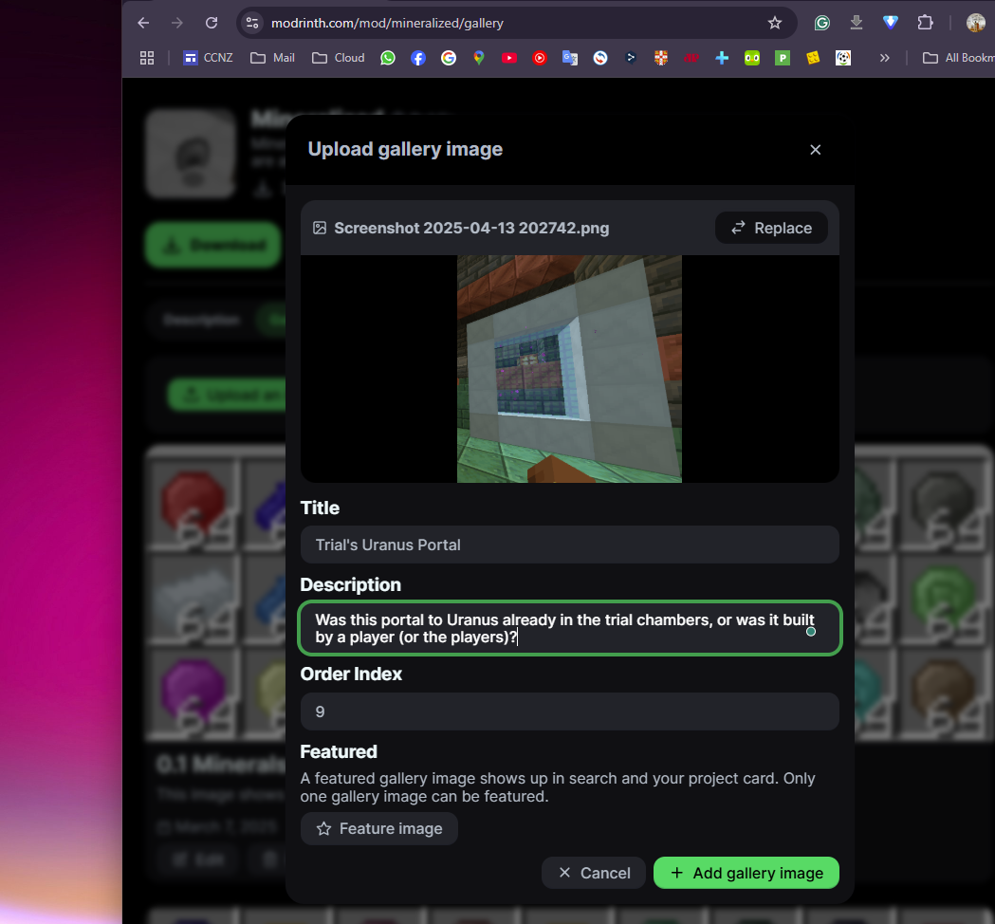
Task: Open the yellow cheese-block bookmark icon
Action: pos(813,58)
